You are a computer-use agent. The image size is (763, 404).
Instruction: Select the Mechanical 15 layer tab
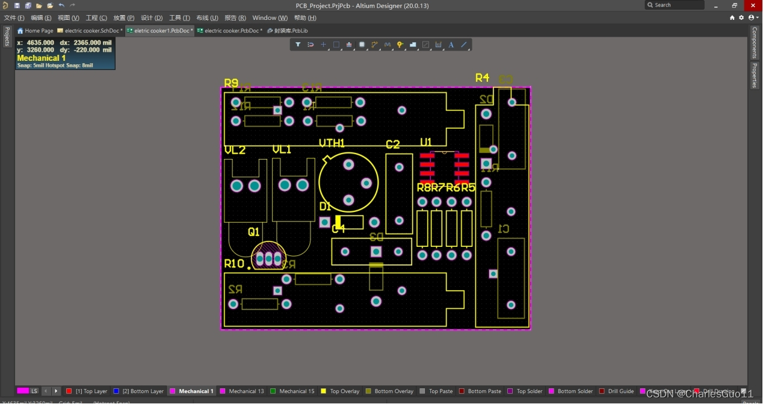pos(292,391)
